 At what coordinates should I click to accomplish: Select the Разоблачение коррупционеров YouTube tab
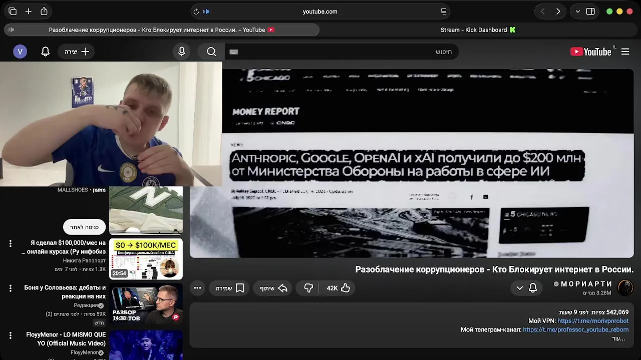[x=161, y=30]
